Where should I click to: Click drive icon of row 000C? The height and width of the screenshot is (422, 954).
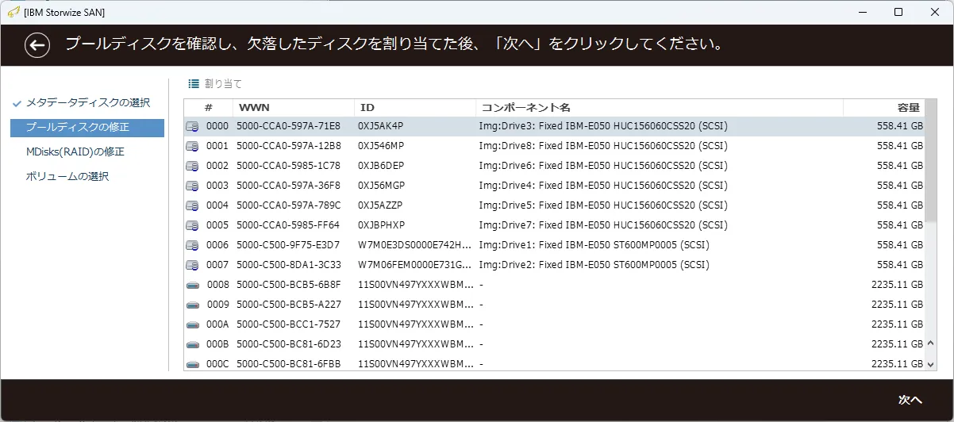pos(192,364)
